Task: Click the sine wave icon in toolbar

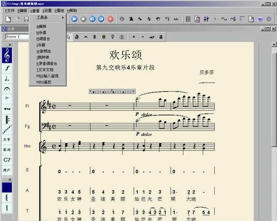Action: pos(224,19)
